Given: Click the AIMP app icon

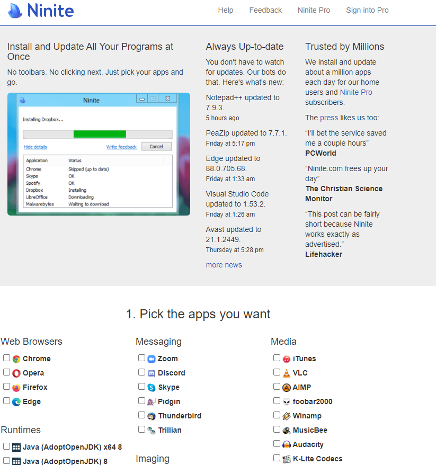Looking at the screenshot, I should point(287,387).
